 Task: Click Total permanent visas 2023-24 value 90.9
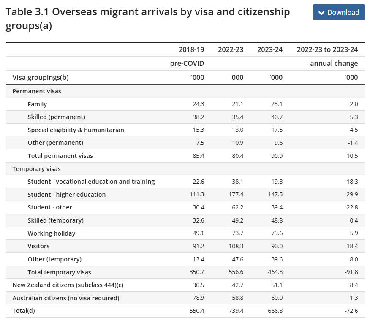pyautogui.click(x=277, y=156)
